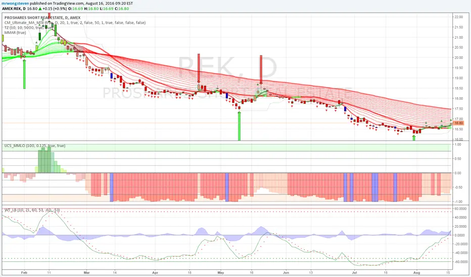Click the -1.00 label on UCS_MMLO axis
Image resolution: width=471 pixels, height=277 pixels.
pos(458,202)
